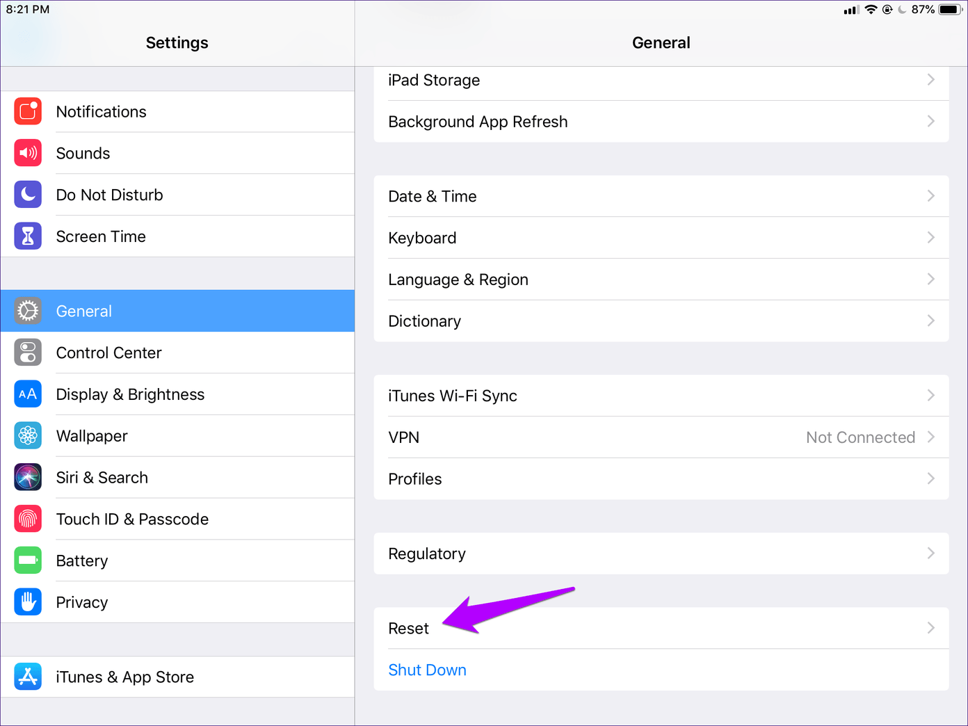
Task: Expand iPad Storage via its chevron
Action: 930,80
